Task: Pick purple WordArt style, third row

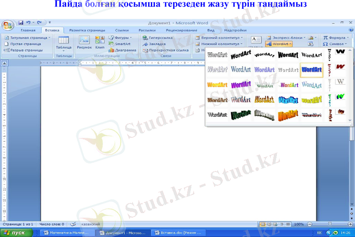Action: pyautogui.click(x=241, y=85)
